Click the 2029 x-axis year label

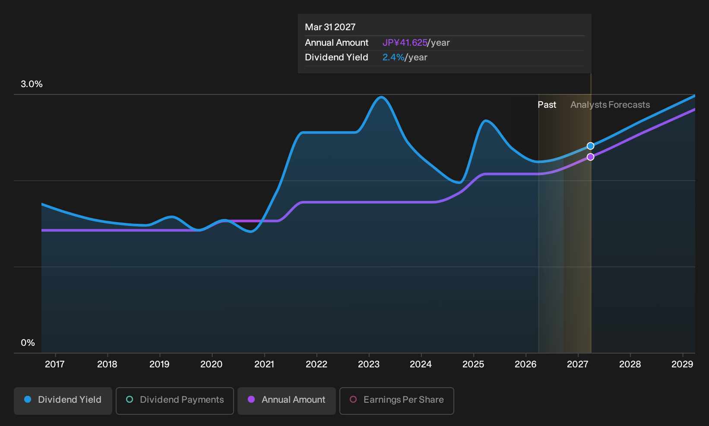click(682, 364)
